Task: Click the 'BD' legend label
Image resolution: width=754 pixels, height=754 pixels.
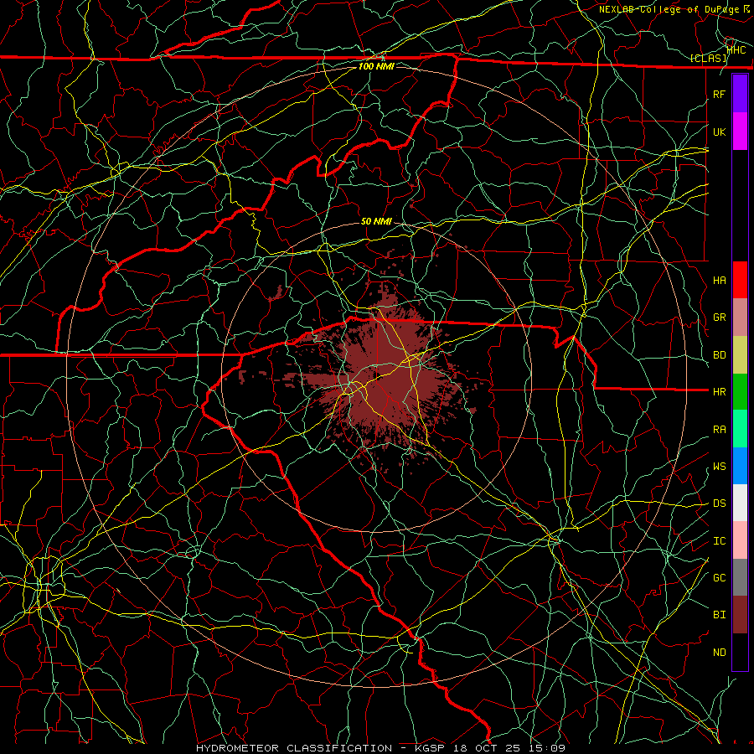Action: (719, 355)
